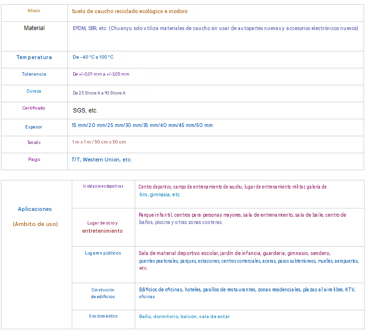Click the 'Construcción' label
Viewport: 366px width, 336px height.
pos(103,290)
